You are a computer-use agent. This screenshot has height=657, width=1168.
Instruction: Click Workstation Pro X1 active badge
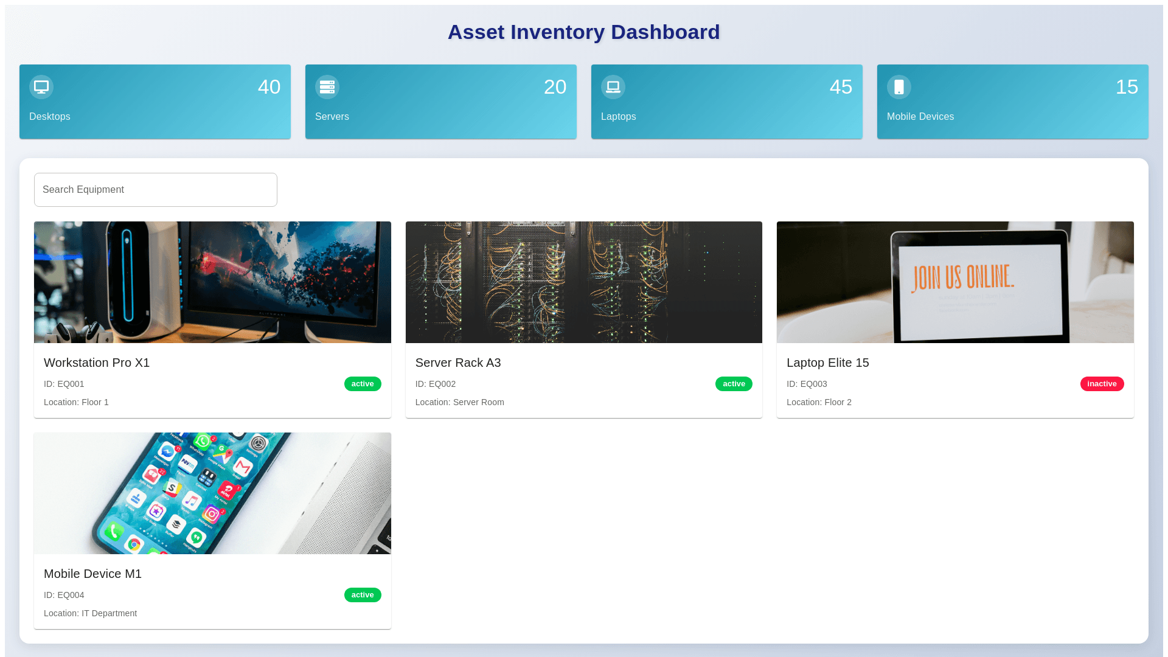[x=363, y=384]
